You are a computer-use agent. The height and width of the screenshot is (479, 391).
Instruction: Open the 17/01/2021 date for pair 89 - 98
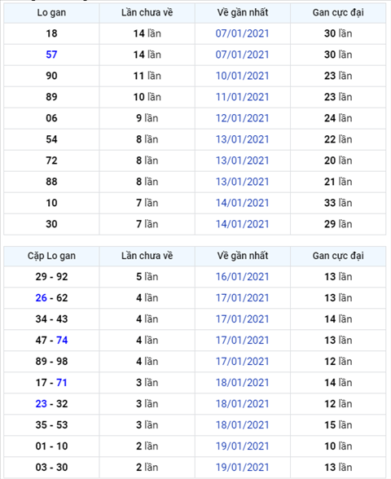pyautogui.click(x=242, y=362)
